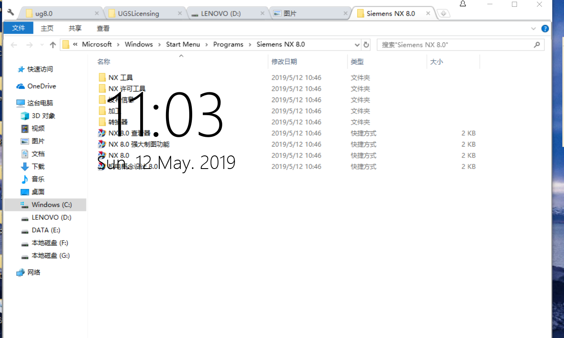564x338 pixels.
Task: Select the NX 工具 folder
Action: click(x=120, y=78)
